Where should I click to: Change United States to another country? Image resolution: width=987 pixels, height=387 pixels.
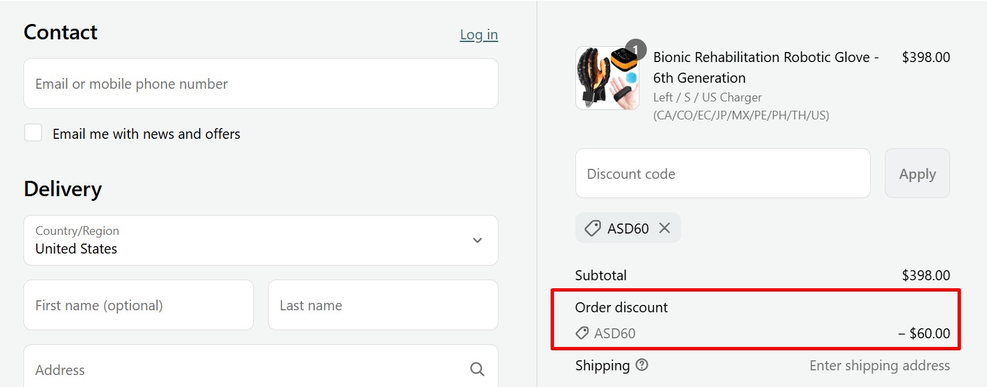[261, 240]
